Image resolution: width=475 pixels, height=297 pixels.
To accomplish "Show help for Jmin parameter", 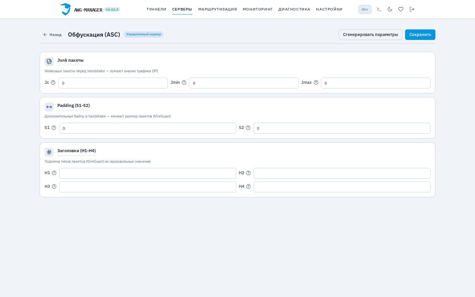I will (x=184, y=82).
